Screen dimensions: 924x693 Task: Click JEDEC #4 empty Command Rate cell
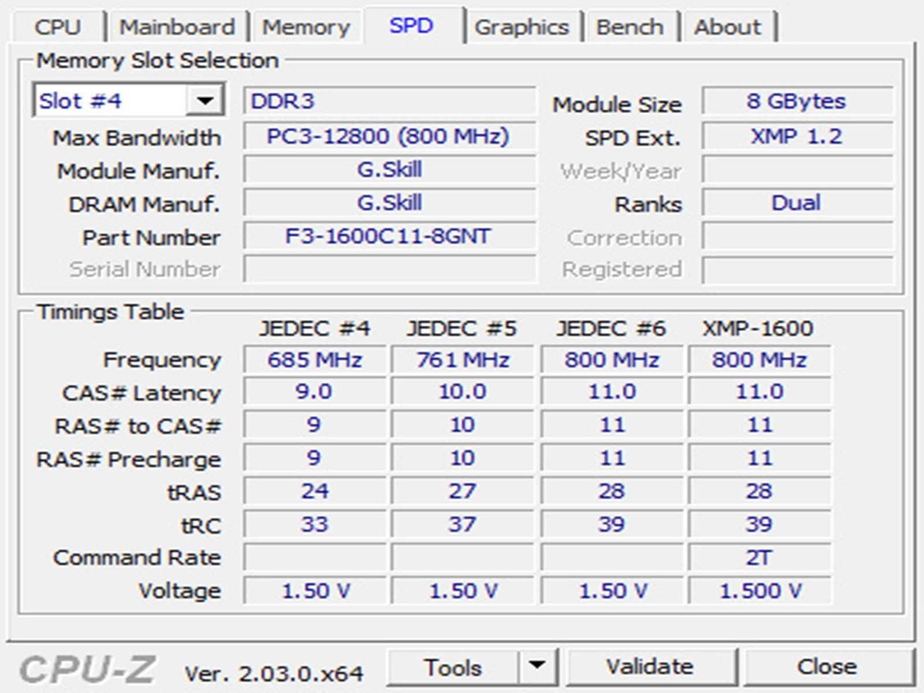click(315, 557)
